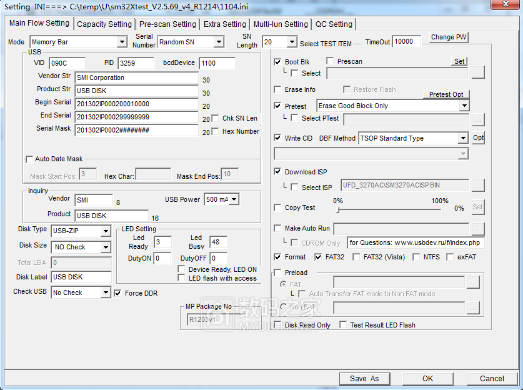Open the QC Setting tab
523x390 pixels.
334,24
